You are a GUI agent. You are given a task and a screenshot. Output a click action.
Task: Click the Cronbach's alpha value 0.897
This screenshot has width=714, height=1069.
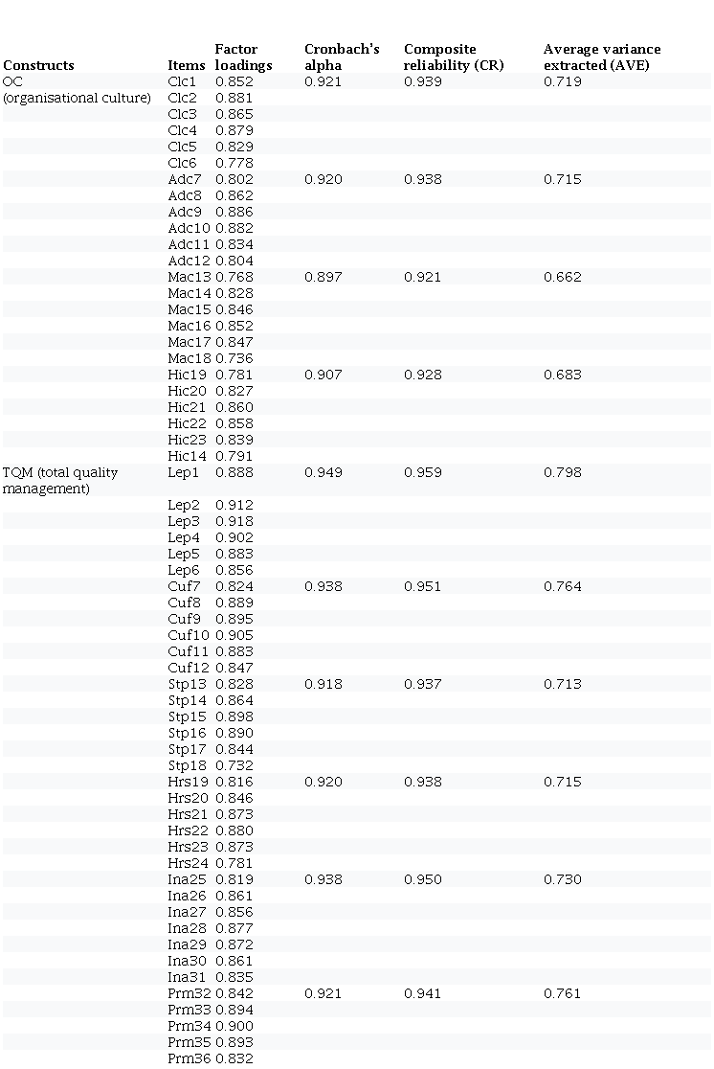point(324,277)
